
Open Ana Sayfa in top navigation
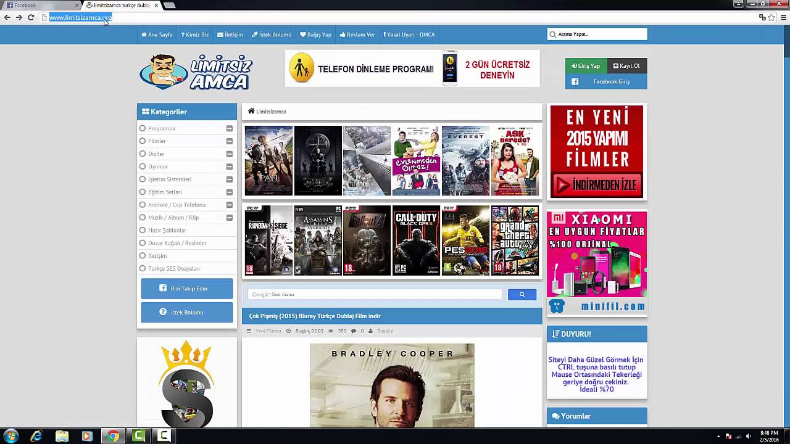[x=157, y=35]
